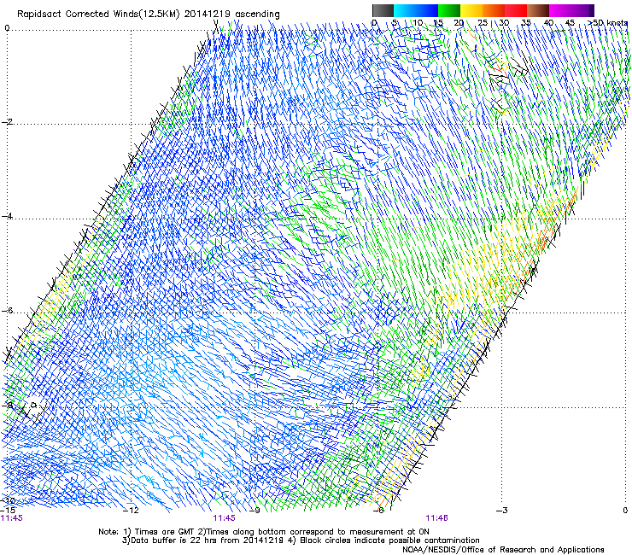Pick the brown 35-40 knots legend segment
632x555 pixels.
coord(538,10)
